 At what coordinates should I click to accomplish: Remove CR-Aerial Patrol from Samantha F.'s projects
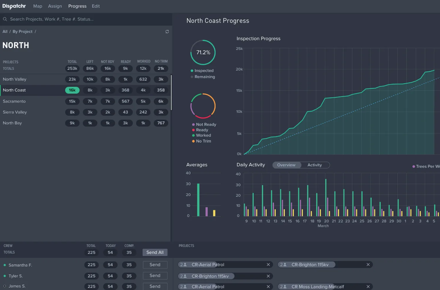268,264
